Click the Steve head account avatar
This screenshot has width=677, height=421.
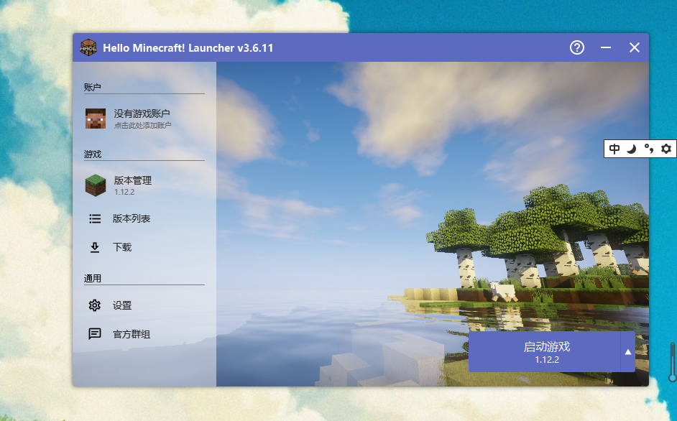tap(96, 119)
